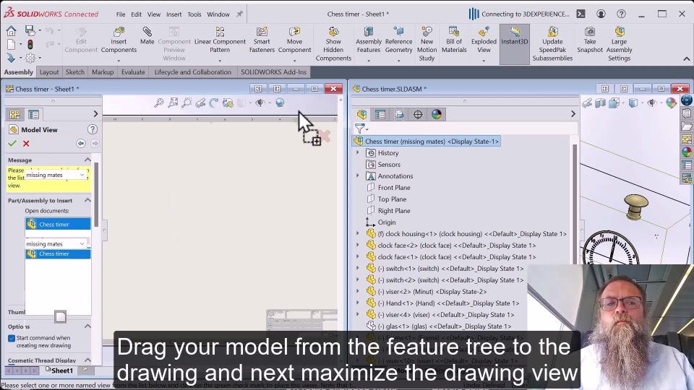This screenshot has height=390, width=694.
Task: Select the Front Plane item
Action: click(x=394, y=188)
